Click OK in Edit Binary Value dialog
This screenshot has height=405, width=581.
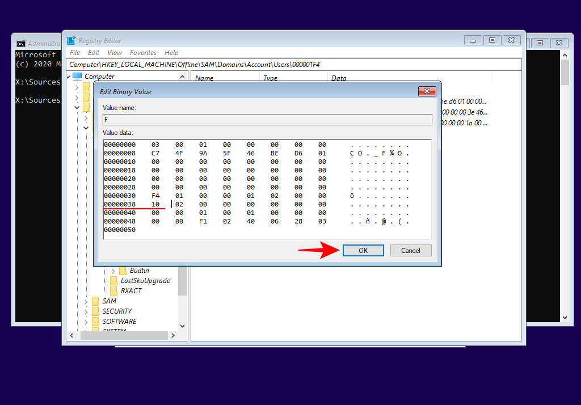tap(363, 250)
